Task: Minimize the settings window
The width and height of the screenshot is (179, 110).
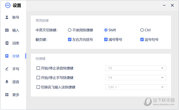Action: (x=164, y=5)
